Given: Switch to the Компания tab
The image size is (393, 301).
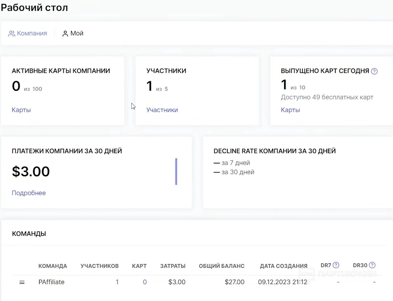Looking at the screenshot, I should [32, 33].
